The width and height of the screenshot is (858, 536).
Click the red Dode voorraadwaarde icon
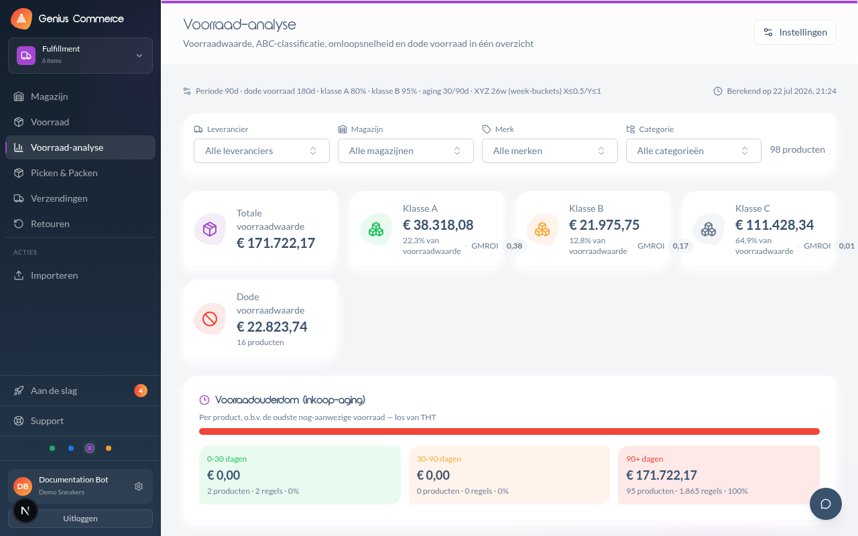pyautogui.click(x=210, y=319)
